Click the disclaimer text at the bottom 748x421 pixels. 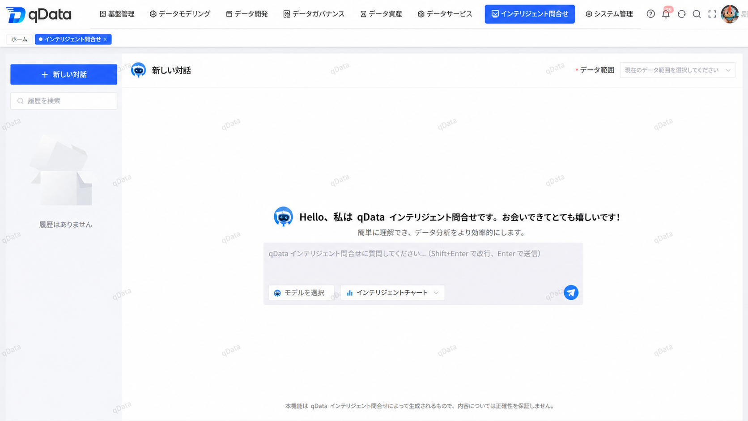421,406
